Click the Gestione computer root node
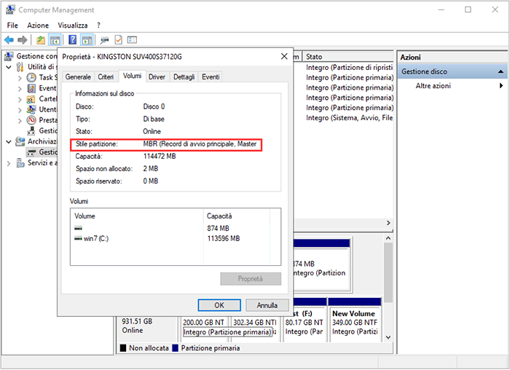Viewport: 510px width, 370px height. click(x=31, y=56)
